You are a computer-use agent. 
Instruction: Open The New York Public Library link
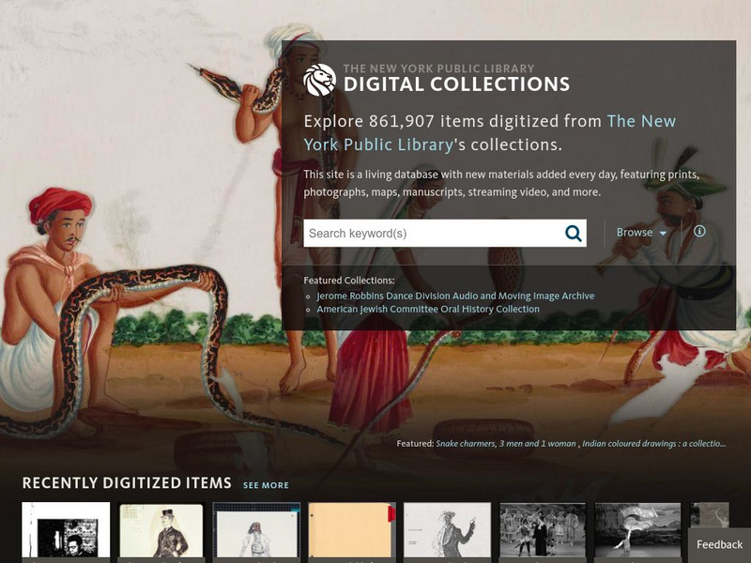click(x=489, y=132)
